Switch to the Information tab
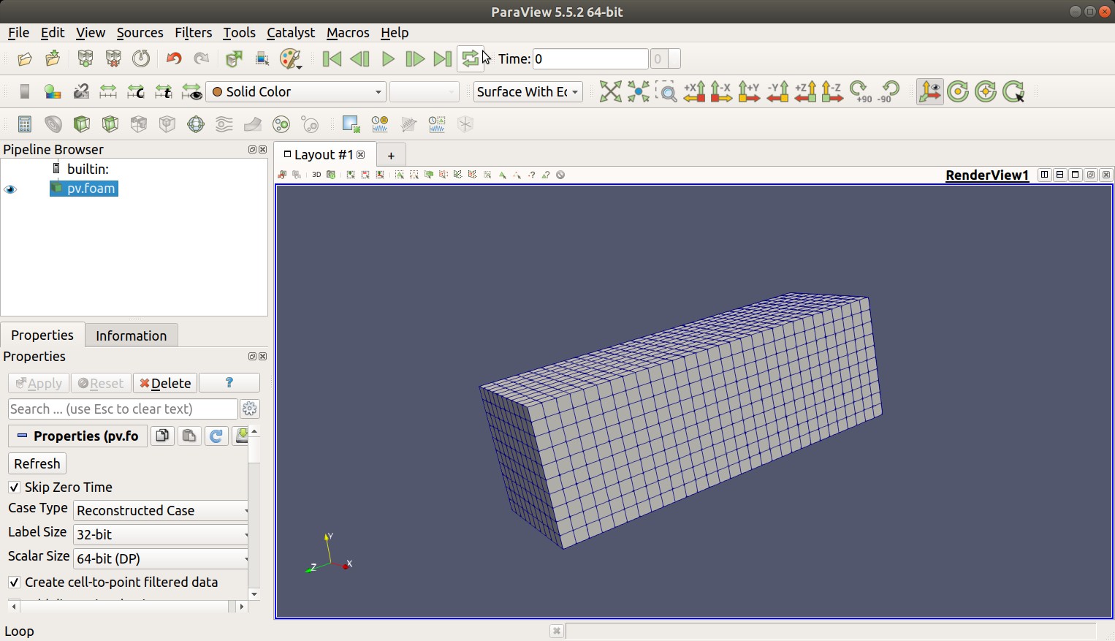 tap(131, 335)
